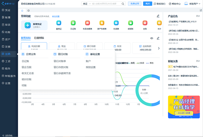Open 报销设置 under 基础设置

(90, 67)
